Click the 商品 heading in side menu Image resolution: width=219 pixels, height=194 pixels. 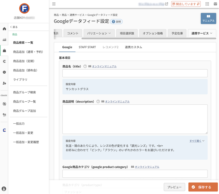15,34
